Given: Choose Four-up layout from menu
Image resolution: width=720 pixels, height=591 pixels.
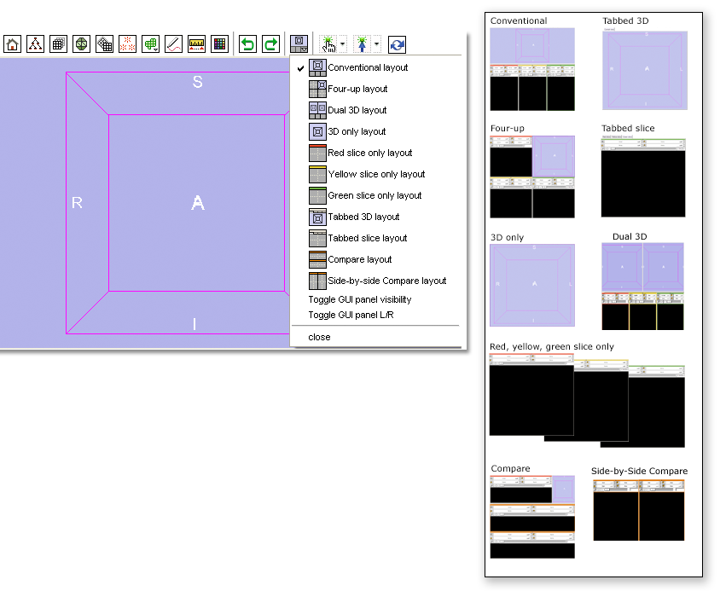Looking at the screenshot, I should [357, 89].
